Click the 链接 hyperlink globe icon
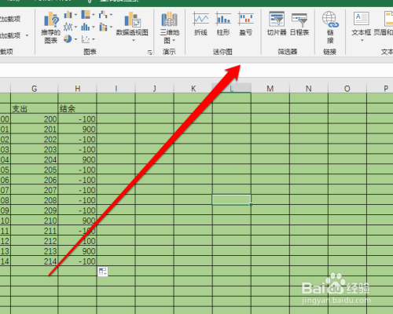The width and height of the screenshot is (393, 314). 330,20
